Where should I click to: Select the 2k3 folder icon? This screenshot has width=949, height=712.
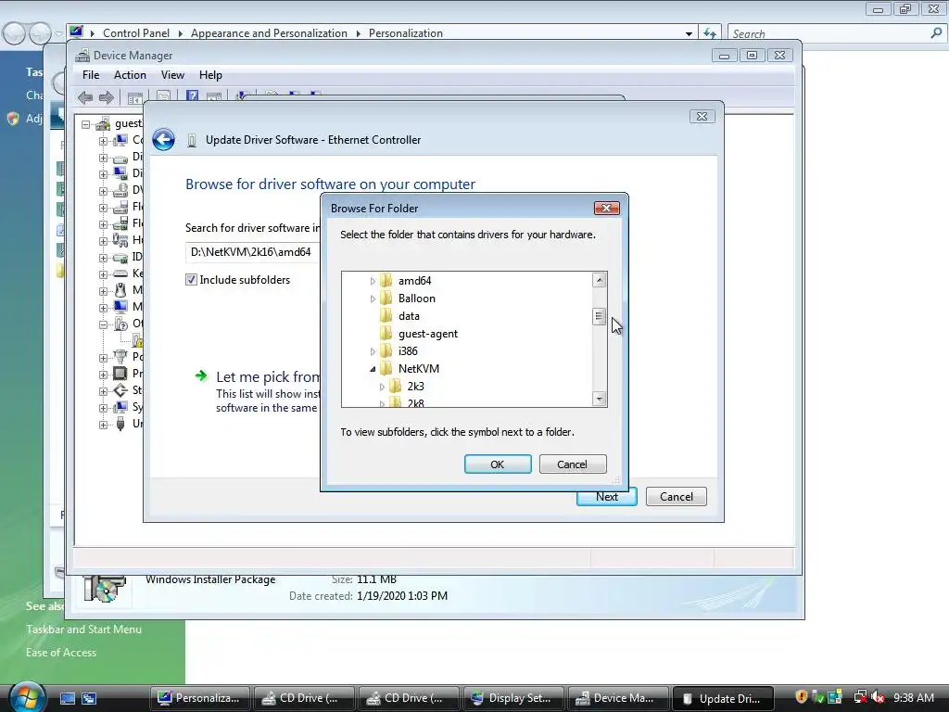point(395,386)
